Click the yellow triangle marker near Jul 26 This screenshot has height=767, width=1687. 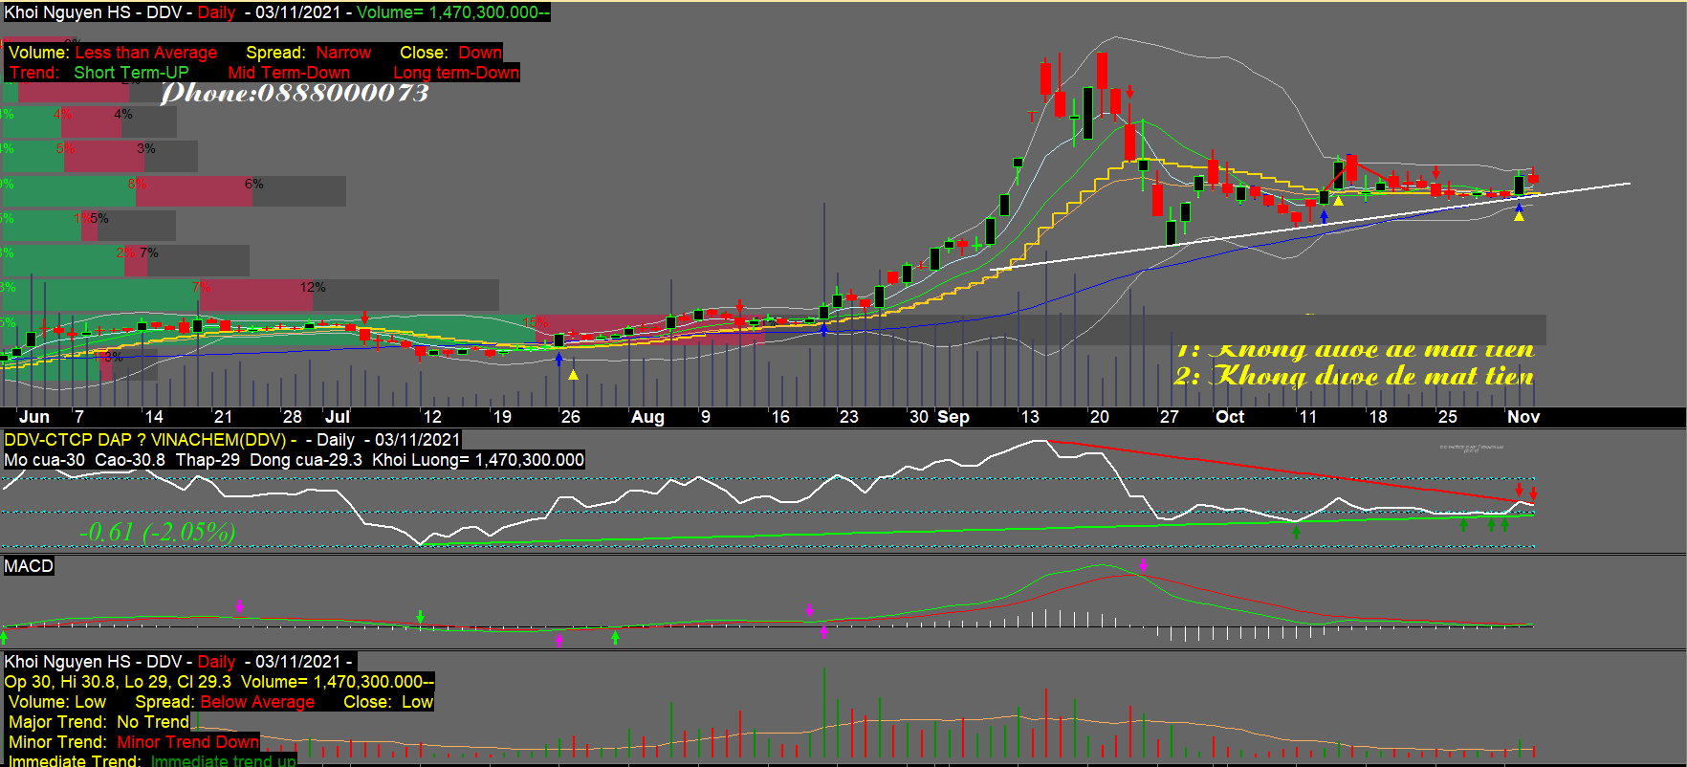pos(573,375)
